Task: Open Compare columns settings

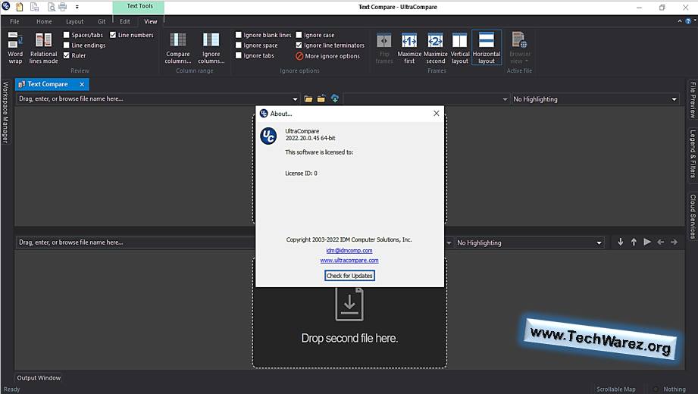Action: click(177, 48)
